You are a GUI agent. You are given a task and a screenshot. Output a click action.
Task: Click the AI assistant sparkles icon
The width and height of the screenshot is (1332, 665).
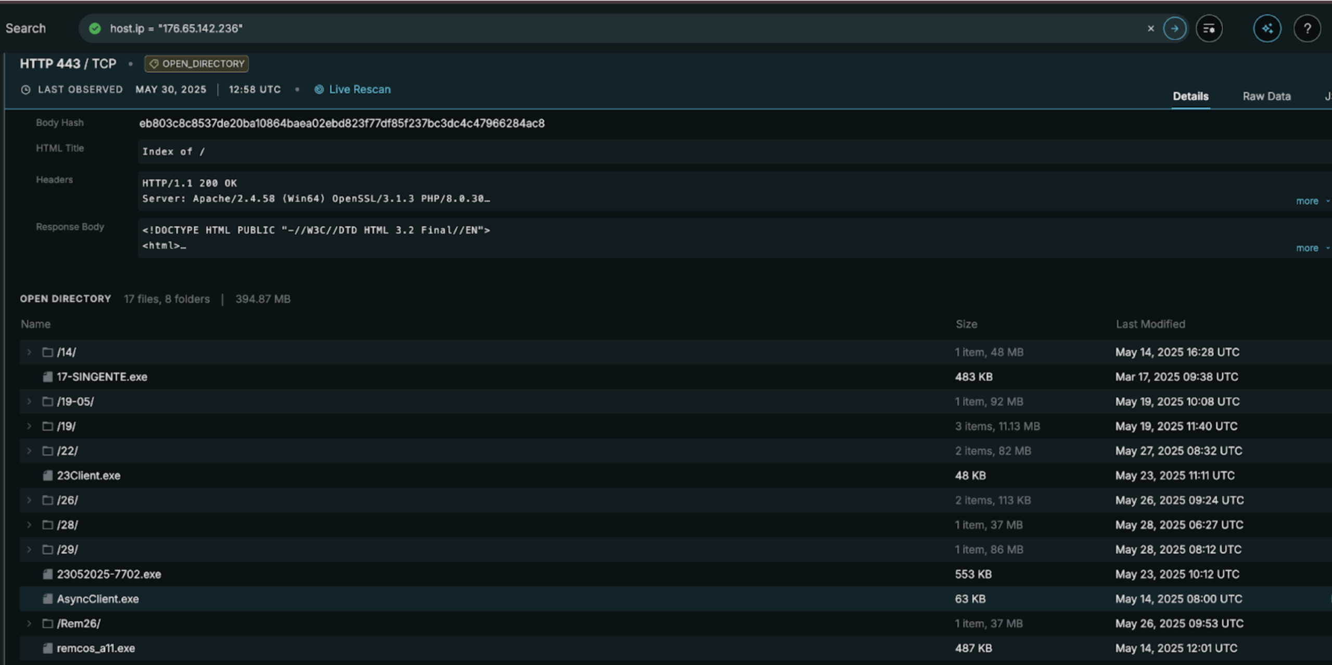pos(1267,29)
